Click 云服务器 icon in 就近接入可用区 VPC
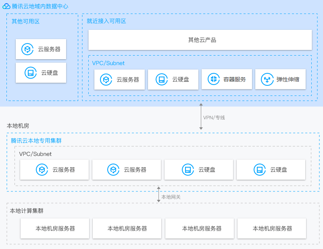Image resolution: width=323 pixels, height=249 pixels. 106,80
